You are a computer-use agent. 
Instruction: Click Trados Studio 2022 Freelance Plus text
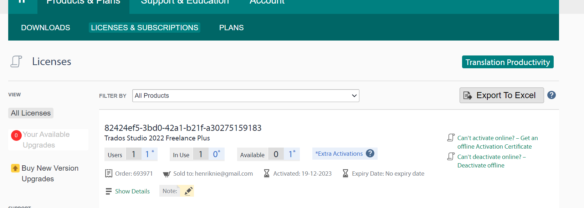[x=157, y=138]
